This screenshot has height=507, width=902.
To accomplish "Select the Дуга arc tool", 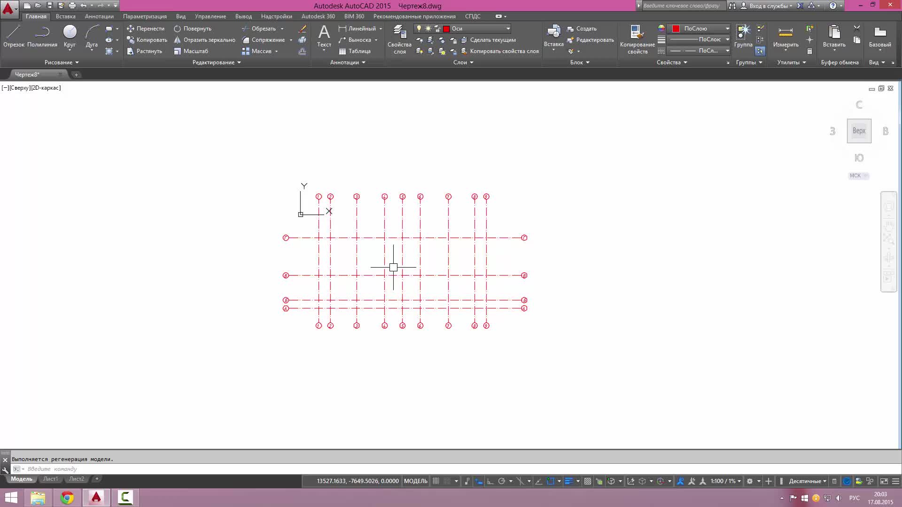I will 92,37.
